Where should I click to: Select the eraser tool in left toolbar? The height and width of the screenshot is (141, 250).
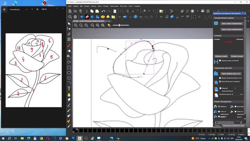[69, 116]
